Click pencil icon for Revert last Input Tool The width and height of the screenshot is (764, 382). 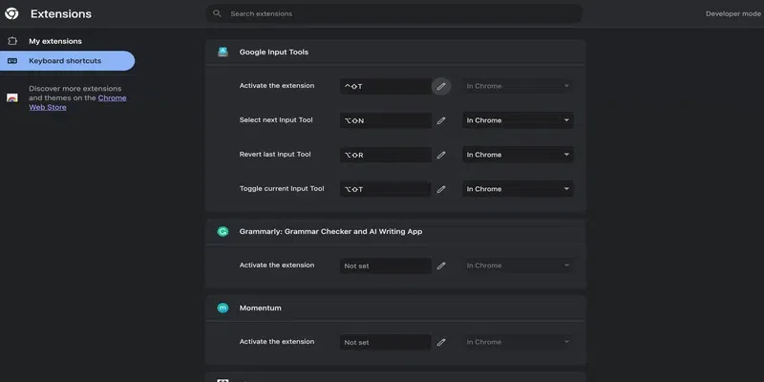click(441, 155)
